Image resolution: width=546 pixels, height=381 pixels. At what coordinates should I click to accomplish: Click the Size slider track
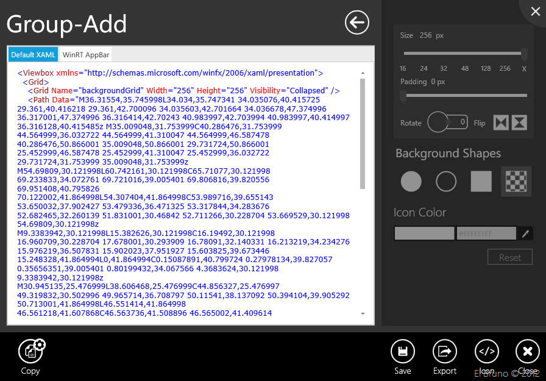click(x=463, y=54)
